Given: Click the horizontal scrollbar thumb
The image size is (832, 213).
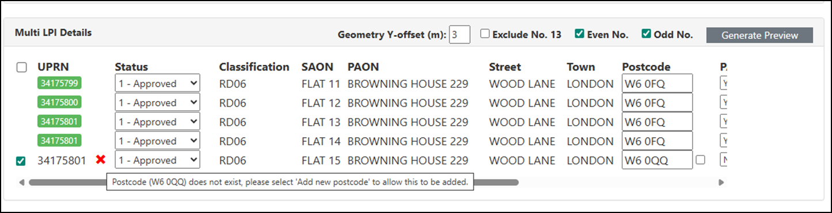Looking at the screenshot, I should point(273,183).
